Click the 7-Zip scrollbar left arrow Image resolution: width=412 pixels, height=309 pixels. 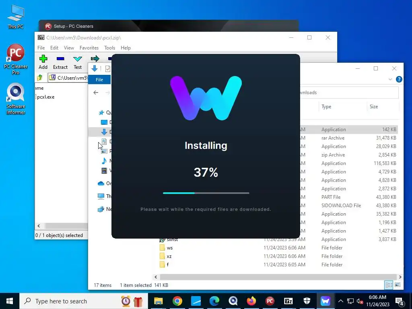pos(39,226)
